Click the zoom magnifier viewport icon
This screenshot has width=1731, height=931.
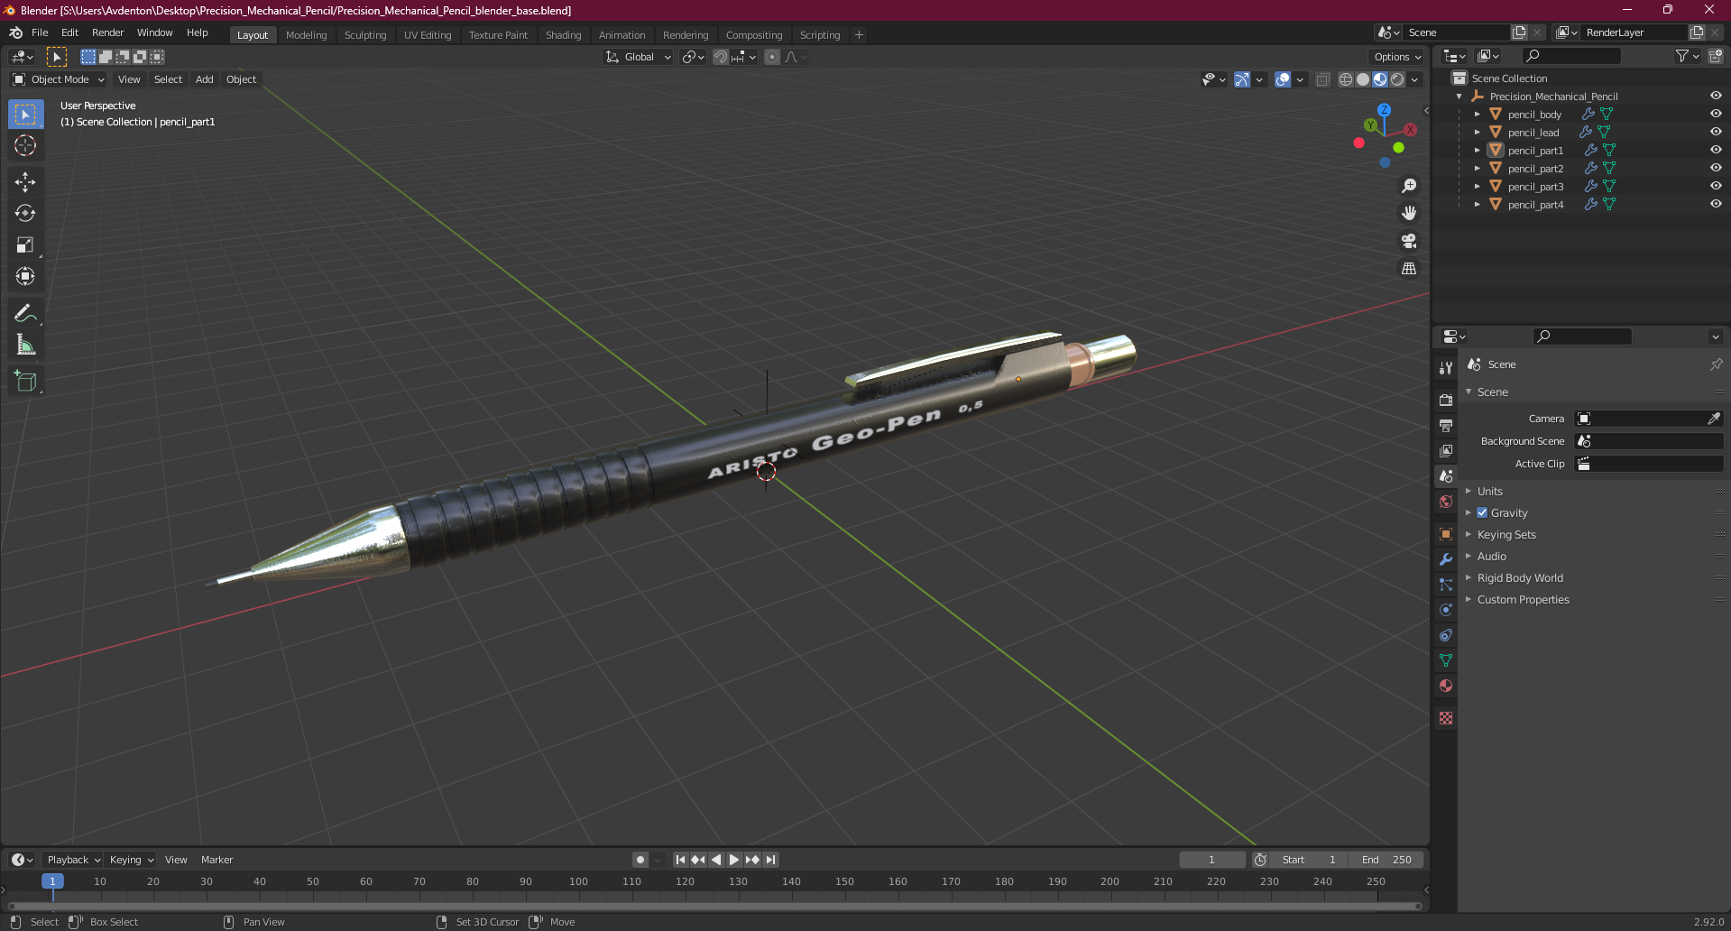pos(1409,186)
